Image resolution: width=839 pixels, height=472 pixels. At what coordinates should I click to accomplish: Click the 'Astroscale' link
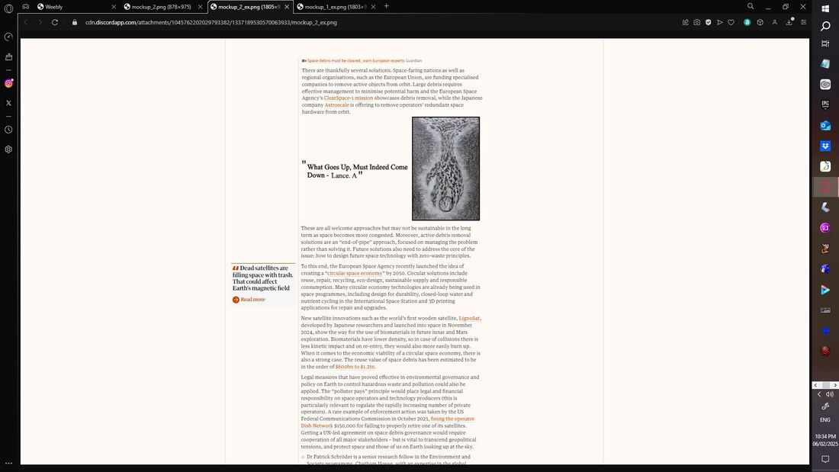point(336,105)
